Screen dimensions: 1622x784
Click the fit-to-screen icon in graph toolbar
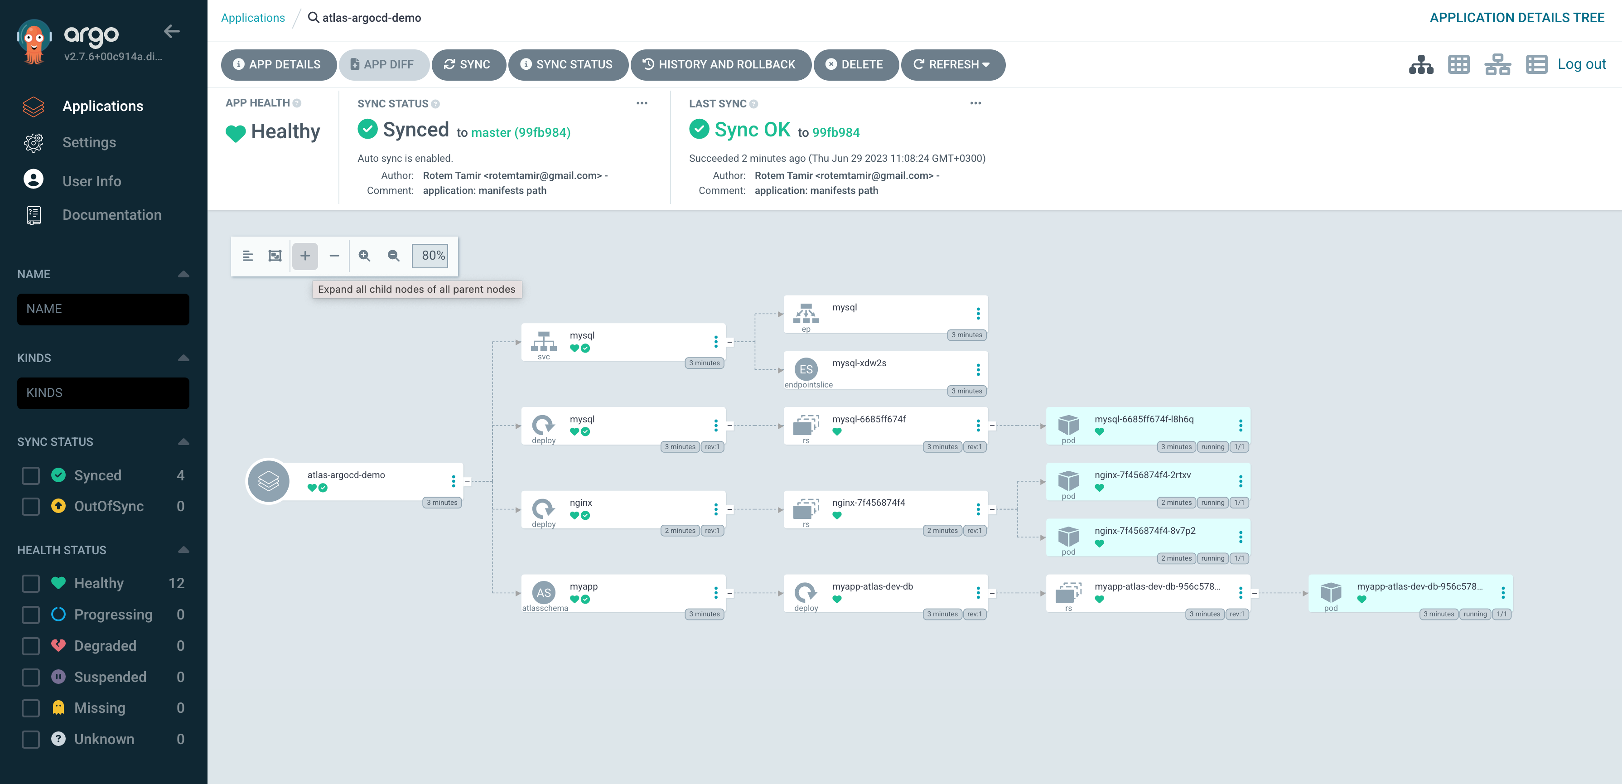tap(275, 256)
